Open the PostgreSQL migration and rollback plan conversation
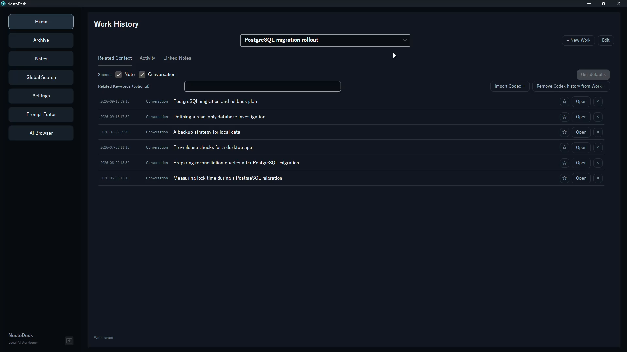The image size is (627, 352). [581, 102]
